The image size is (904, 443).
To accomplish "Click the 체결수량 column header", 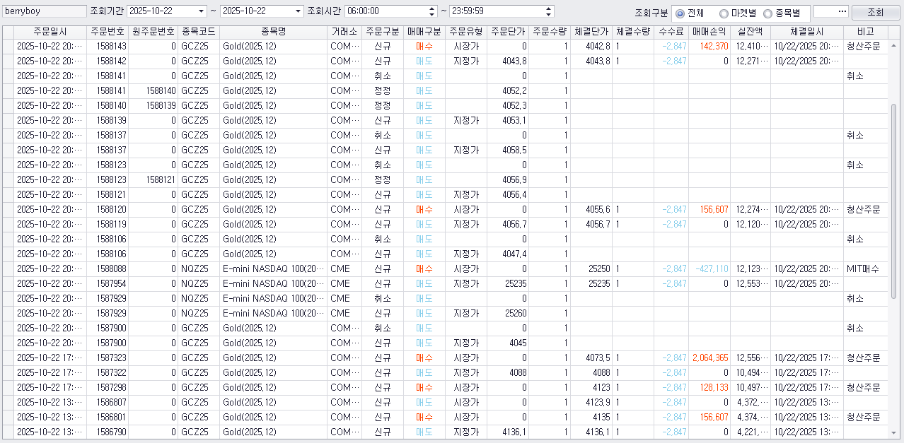I will (633, 32).
